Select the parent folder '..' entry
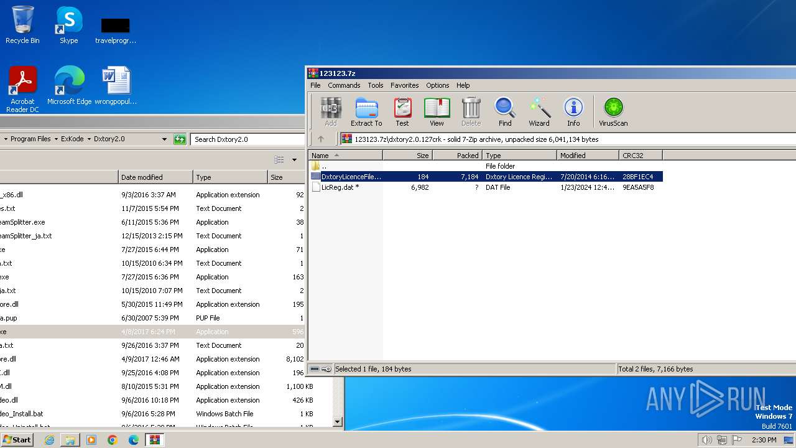 click(x=486, y=166)
